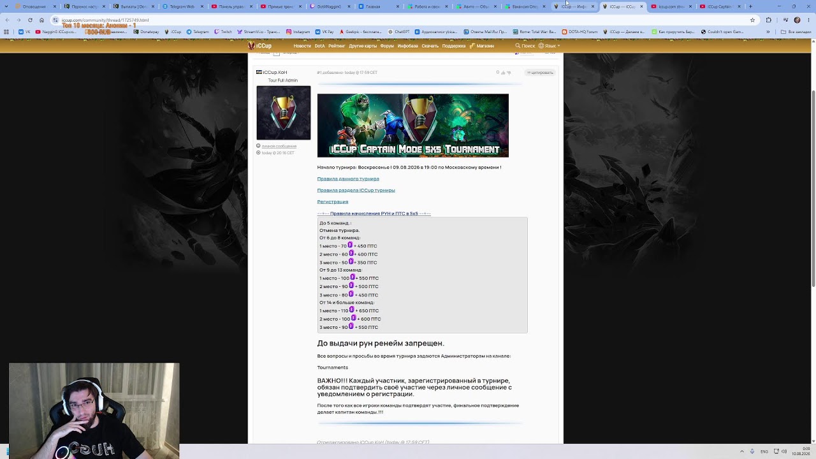Switch to the iCCup Captain YouTube tab

(722, 6)
